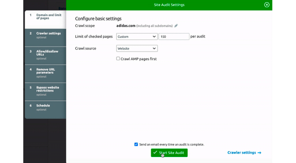Click the Site Audit Settings title bar

click(169, 5)
